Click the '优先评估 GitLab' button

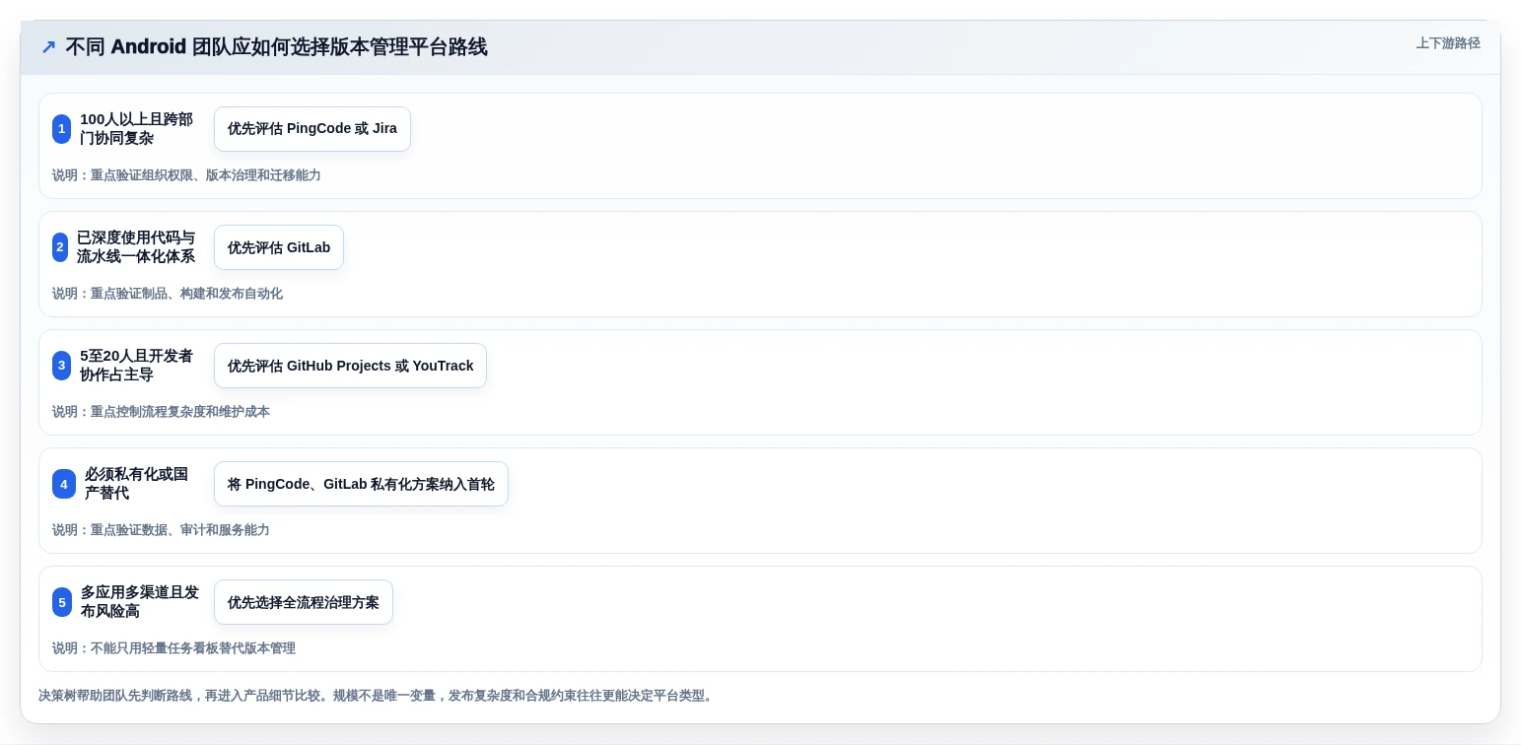(279, 247)
